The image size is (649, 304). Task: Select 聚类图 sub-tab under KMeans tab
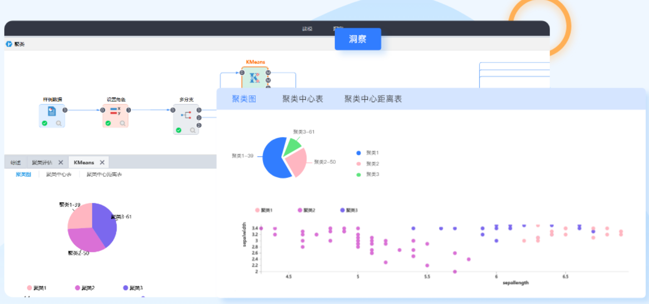[24, 174]
